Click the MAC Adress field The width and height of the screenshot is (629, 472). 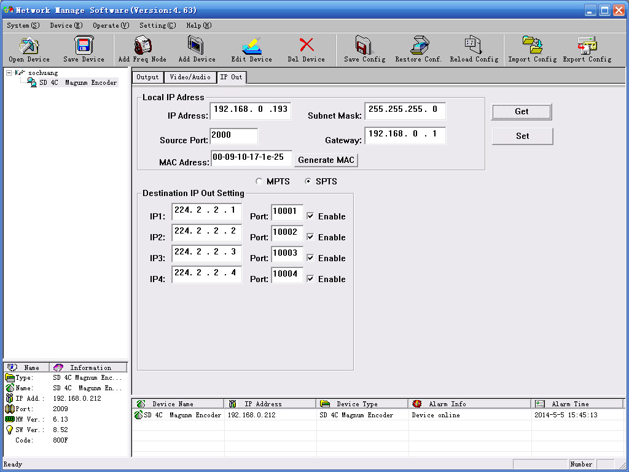click(251, 158)
